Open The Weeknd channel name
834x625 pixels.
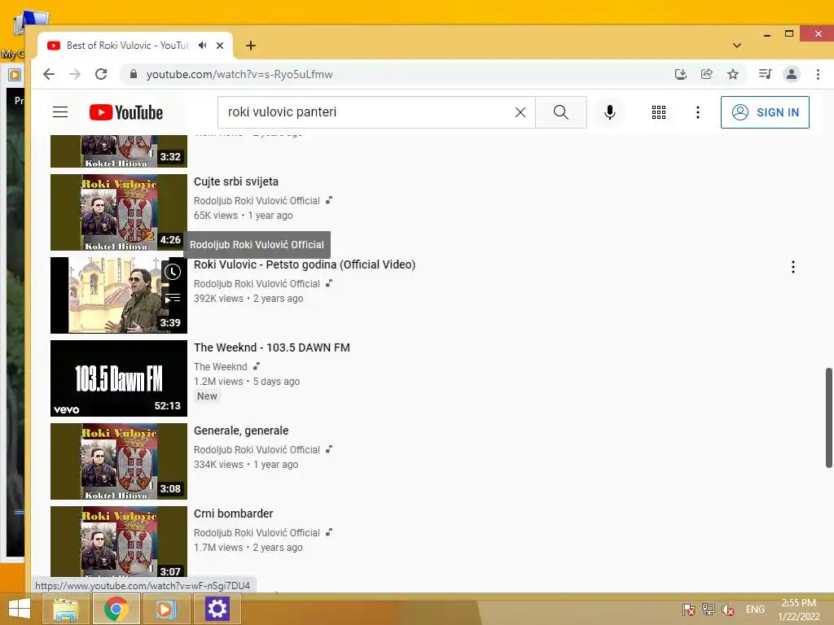[x=220, y=367]
